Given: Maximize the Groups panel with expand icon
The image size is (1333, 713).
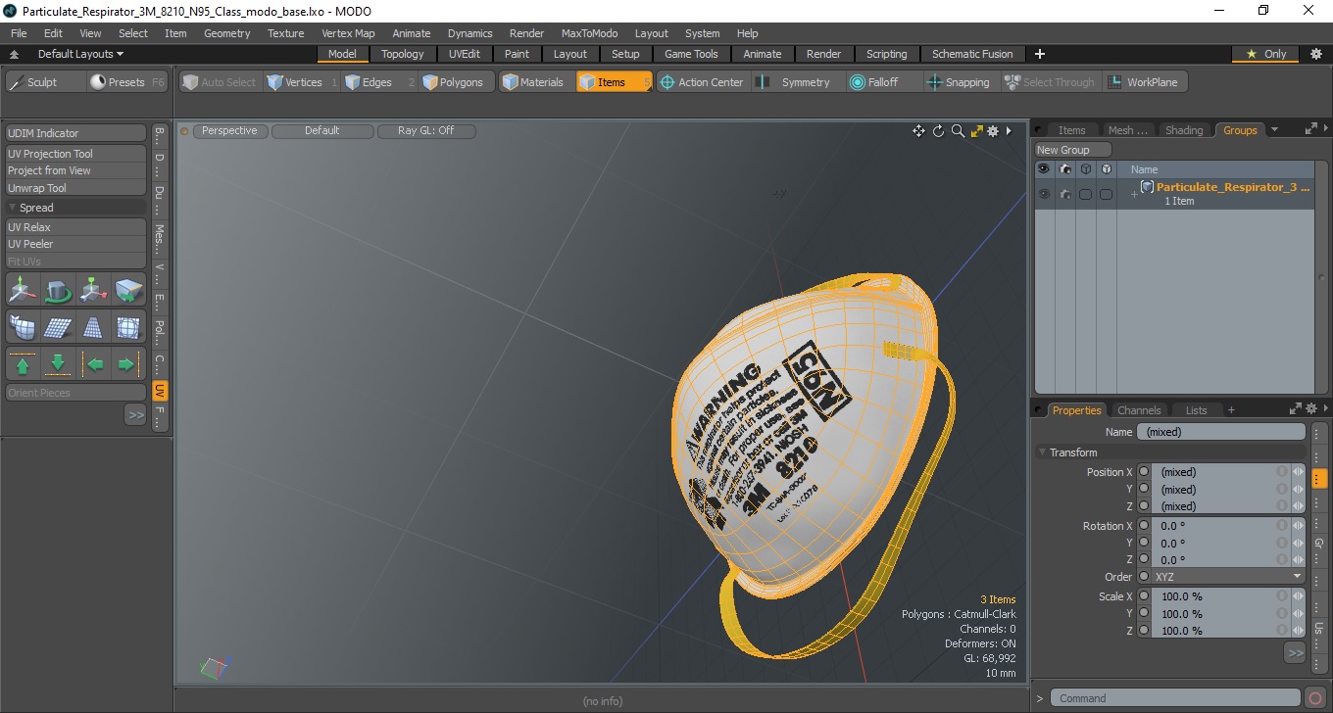Looking at the screenshot, I should 1311,128.
